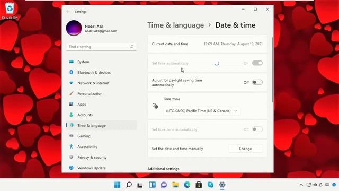Click the Gaming controller icon
339x191 pixels.
(71, 136)
